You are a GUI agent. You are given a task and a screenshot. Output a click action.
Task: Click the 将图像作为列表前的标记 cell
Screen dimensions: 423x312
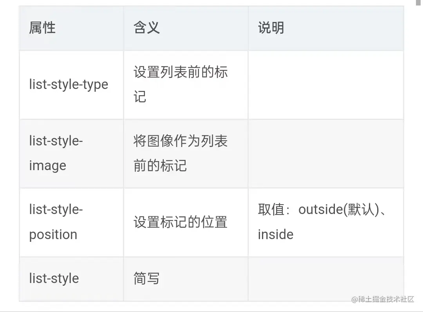(x=181, y=153)
